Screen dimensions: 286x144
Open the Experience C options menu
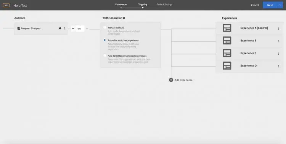[278, 54]
